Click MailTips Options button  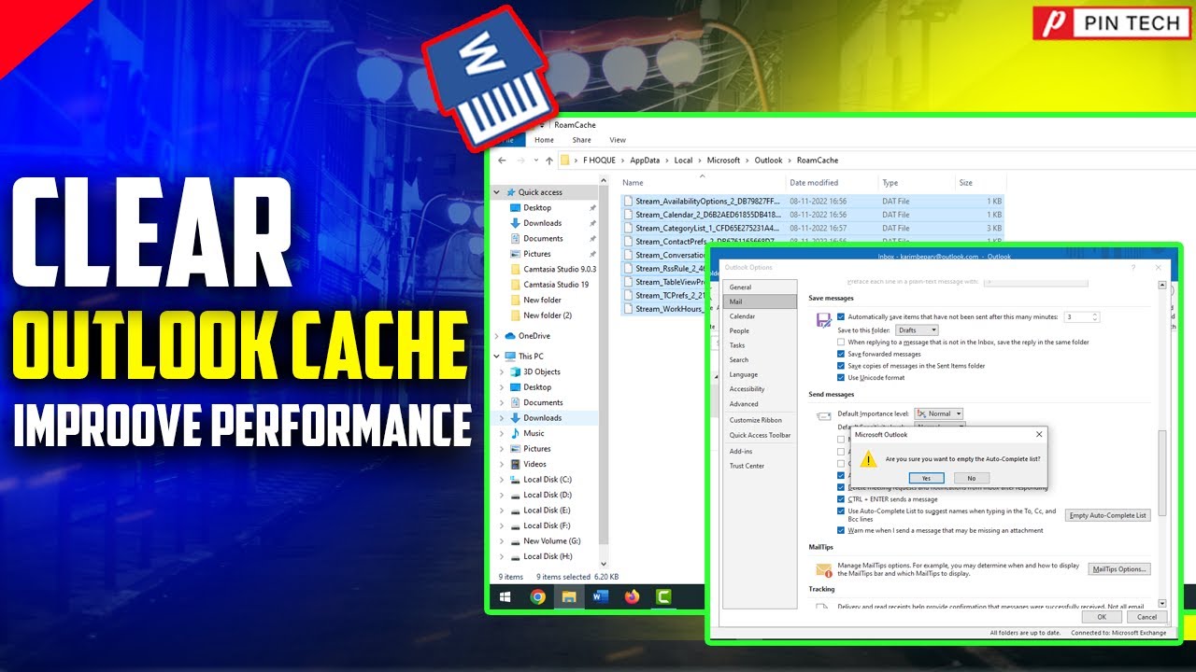[1119, 569]
